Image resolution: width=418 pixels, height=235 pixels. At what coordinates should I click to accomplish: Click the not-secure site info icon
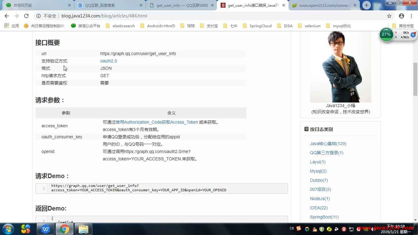(39, 16)
